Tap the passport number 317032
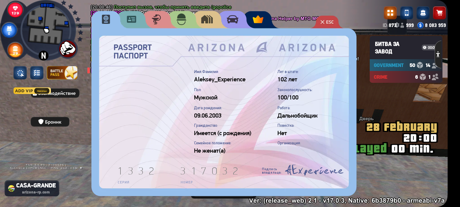The width and height of the screenshot is (460, 207). (x=209, y=171)
